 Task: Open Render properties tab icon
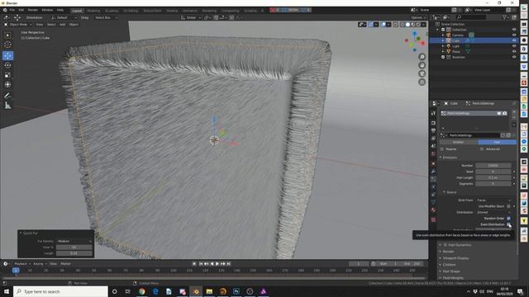point(433,123)
